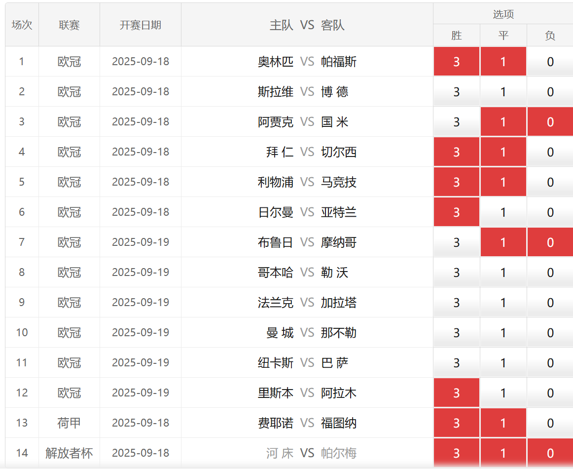Deselect loss (0) for 河床 vs 帕尔梅
573x471 pixels.
[550, 453]
